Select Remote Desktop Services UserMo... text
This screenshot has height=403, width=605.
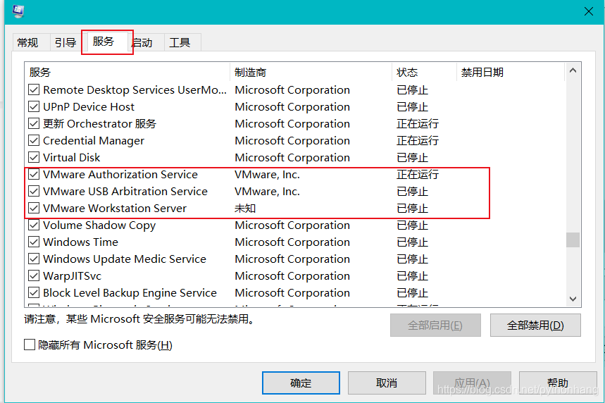(x=135, y=90)
